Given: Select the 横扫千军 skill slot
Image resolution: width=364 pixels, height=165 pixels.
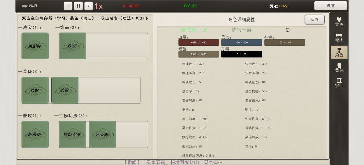Looking at the screenshot, I should coord(72,134).
